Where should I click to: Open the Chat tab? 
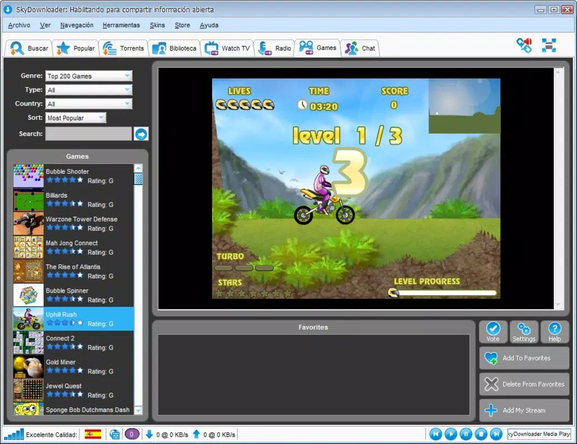[x=361, y=48]
